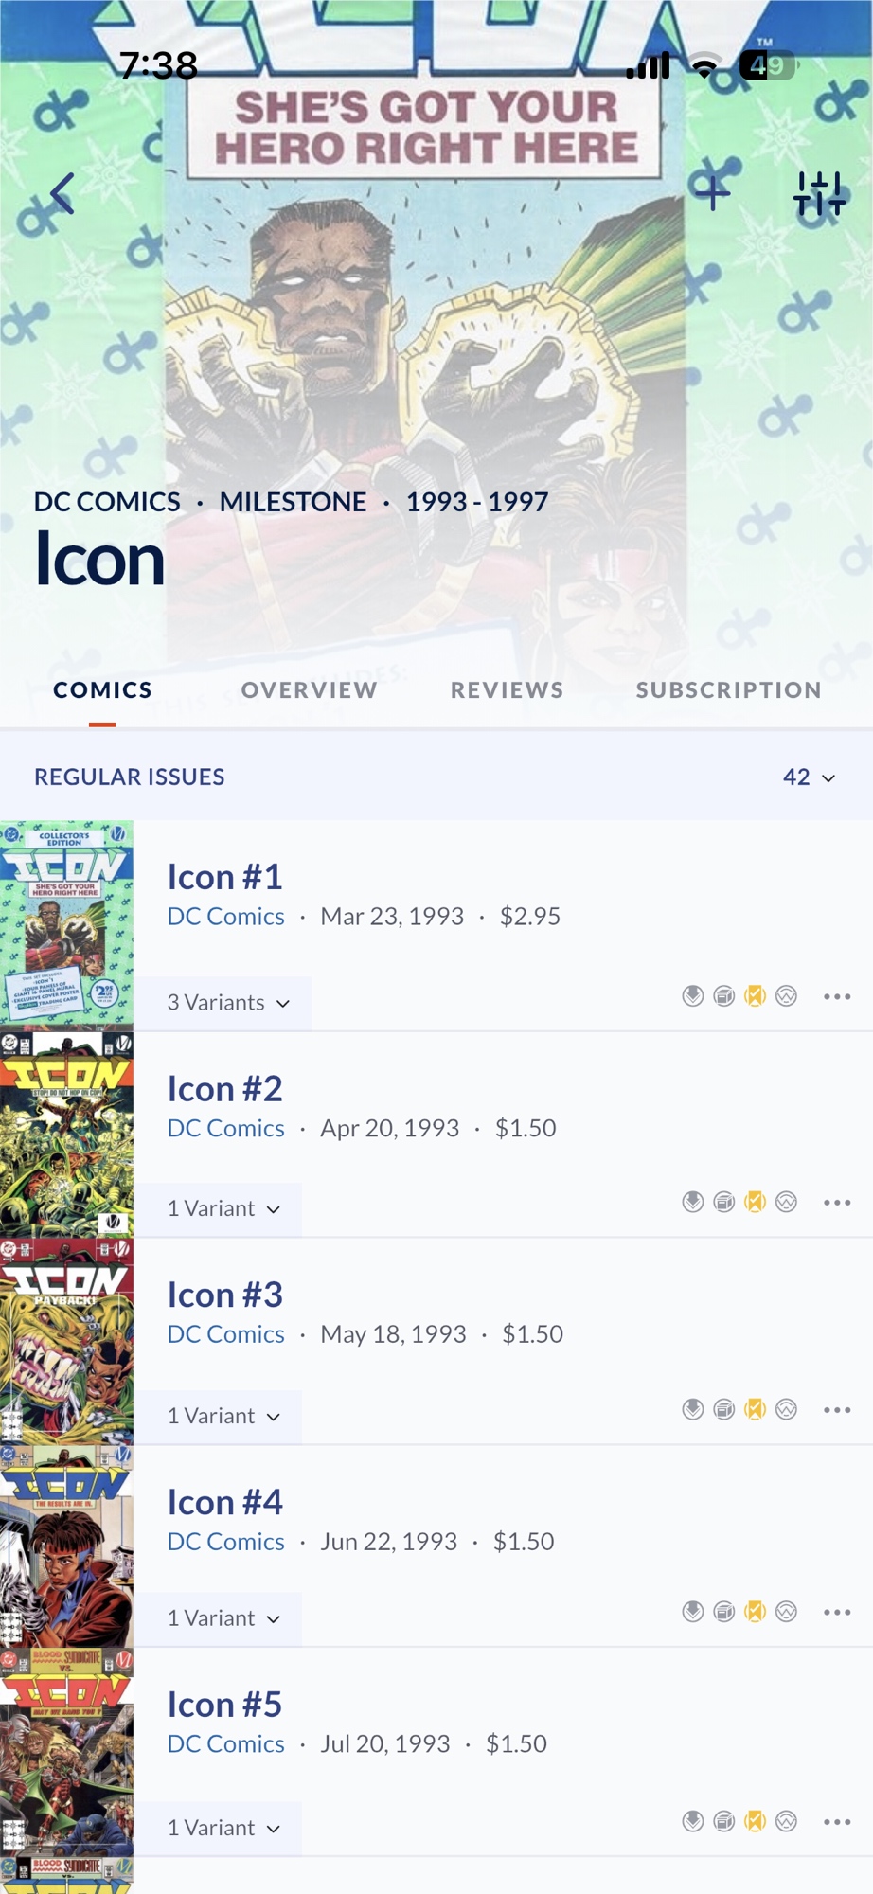Tap the plus icon to add series
Viewport: 873px width, 1894px height.
pyautogui.click(x=713, y=194)
